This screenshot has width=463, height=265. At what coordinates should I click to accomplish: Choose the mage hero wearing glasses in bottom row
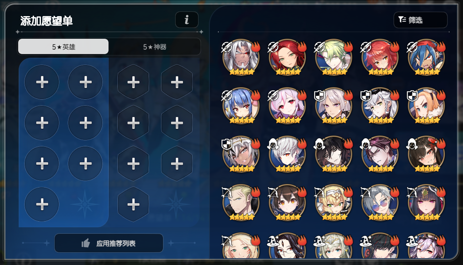click(x=287, y=246)
